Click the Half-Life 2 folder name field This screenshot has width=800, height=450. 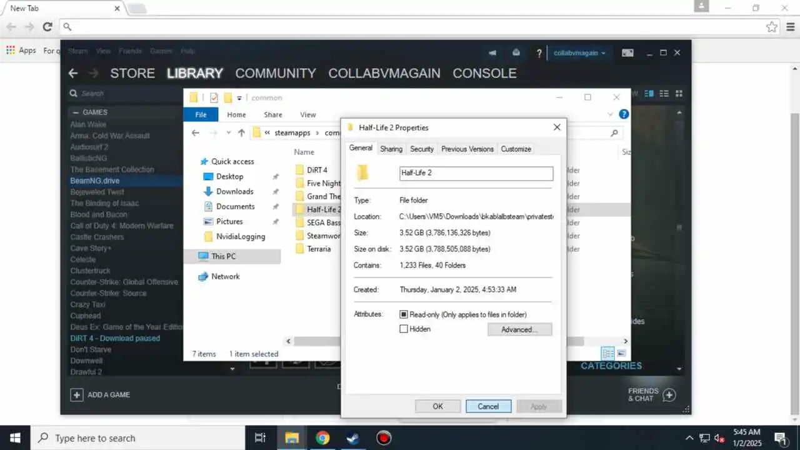pyautogui.click(x=476, y=173)
